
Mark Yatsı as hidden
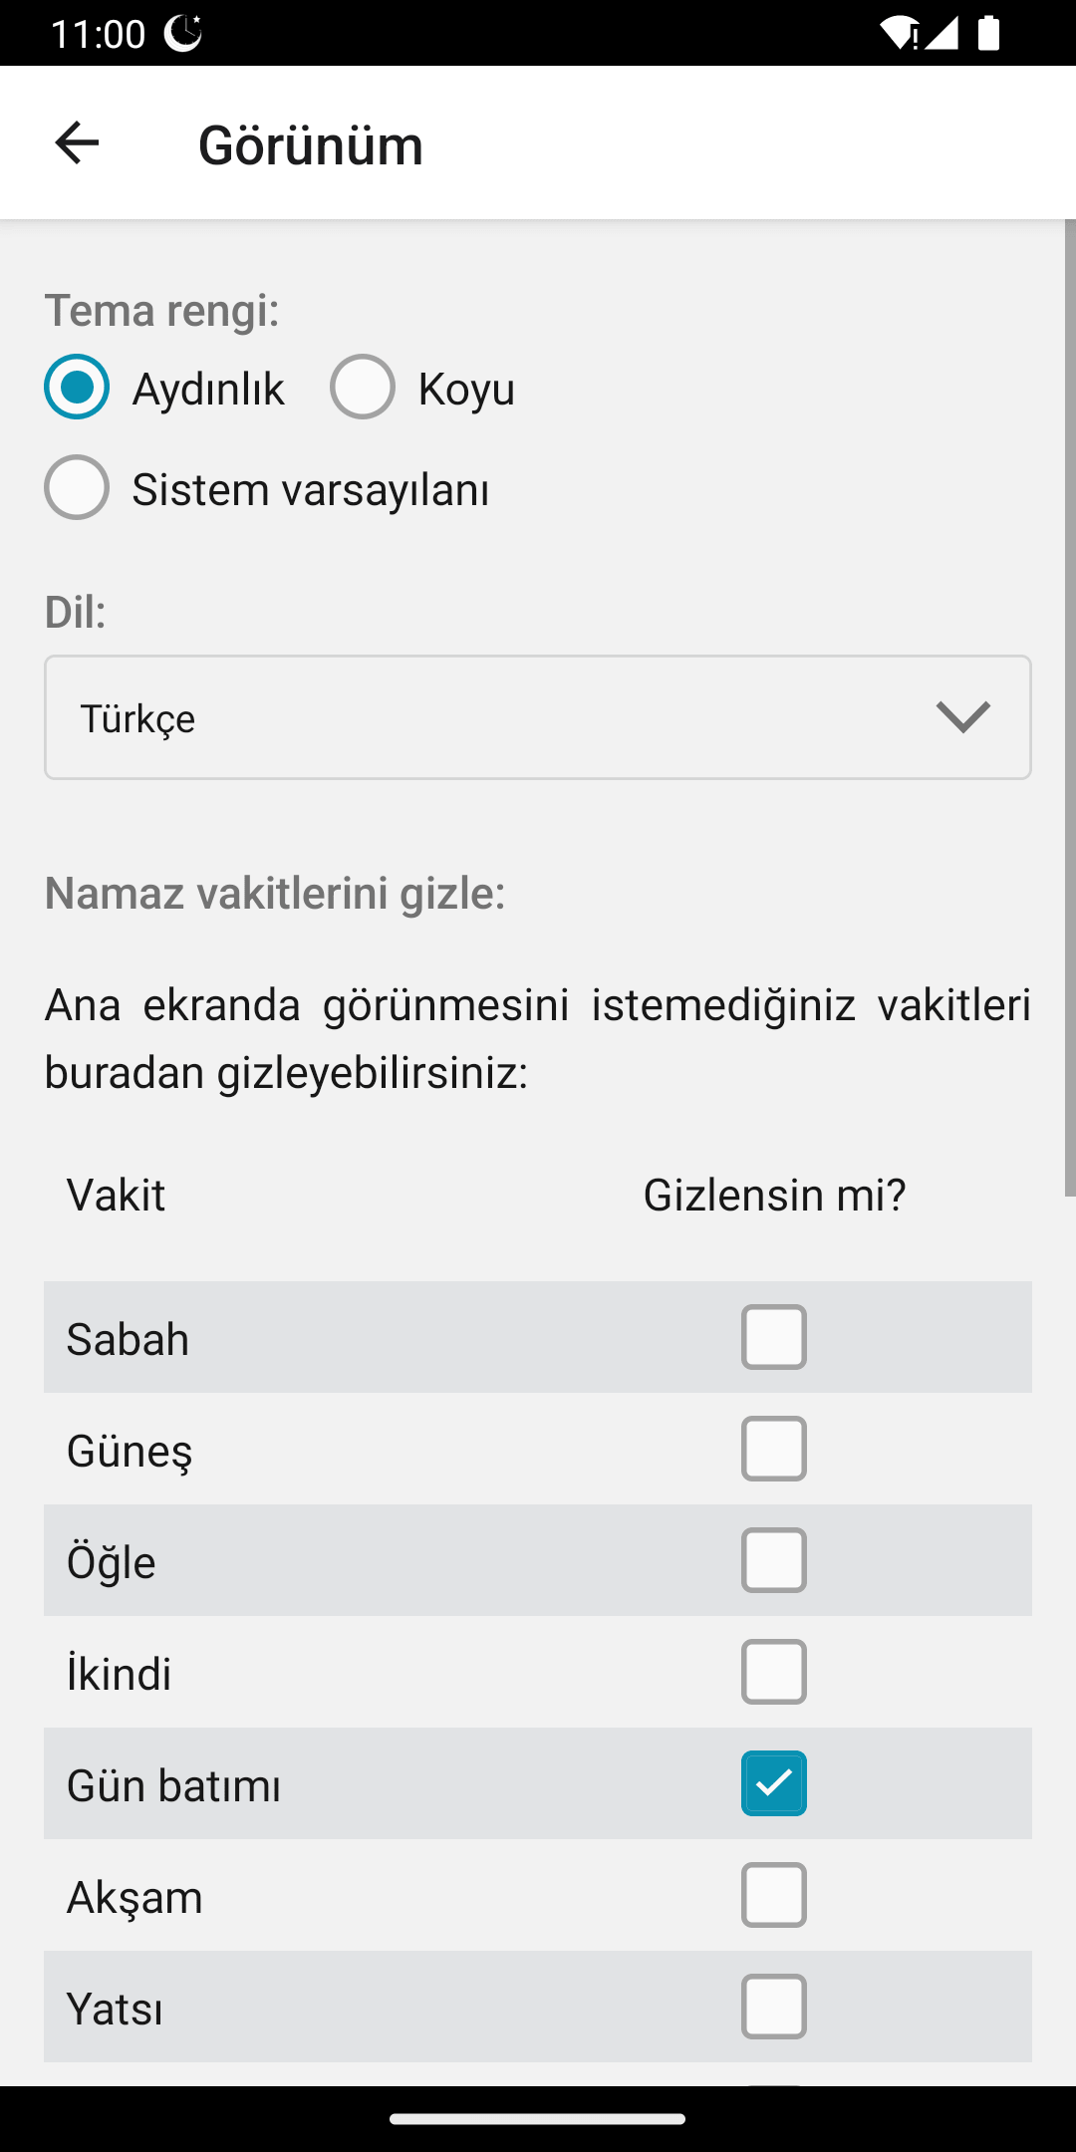pos(773,2007)
